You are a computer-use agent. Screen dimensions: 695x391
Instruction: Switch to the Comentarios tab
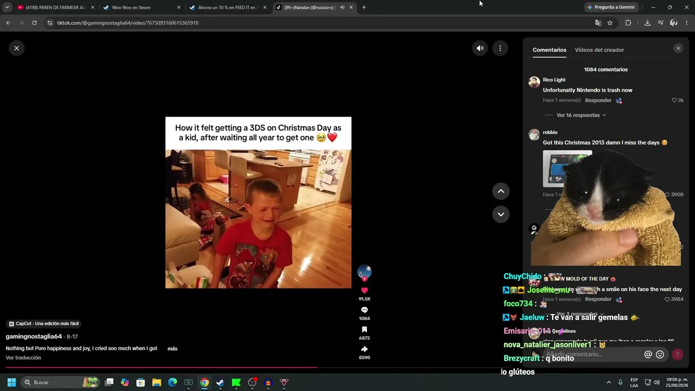pyautogui.click(x=549, y=50)
